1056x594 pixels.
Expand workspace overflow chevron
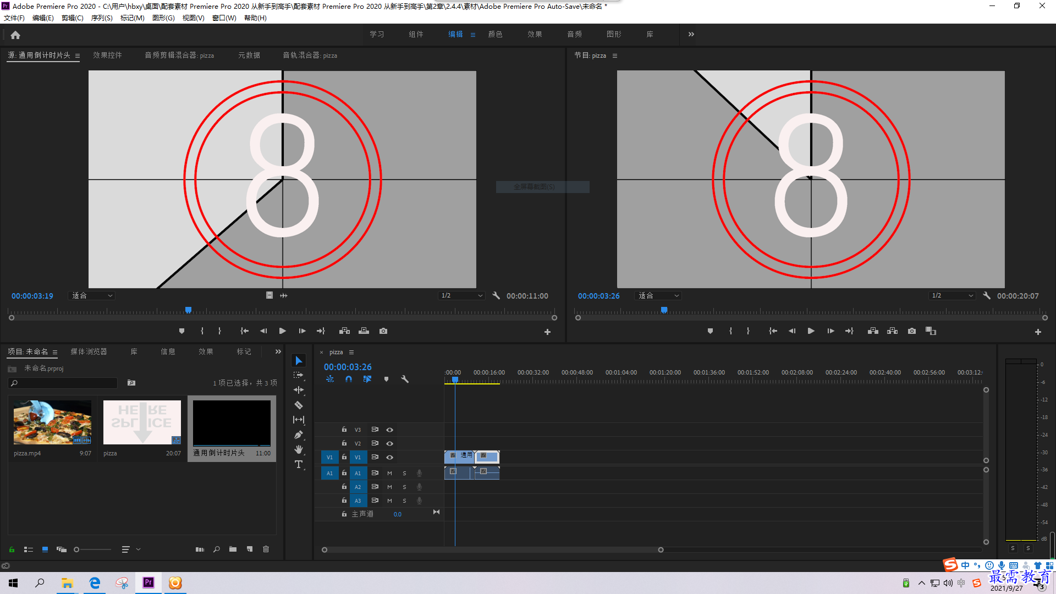tap(691, 34)
